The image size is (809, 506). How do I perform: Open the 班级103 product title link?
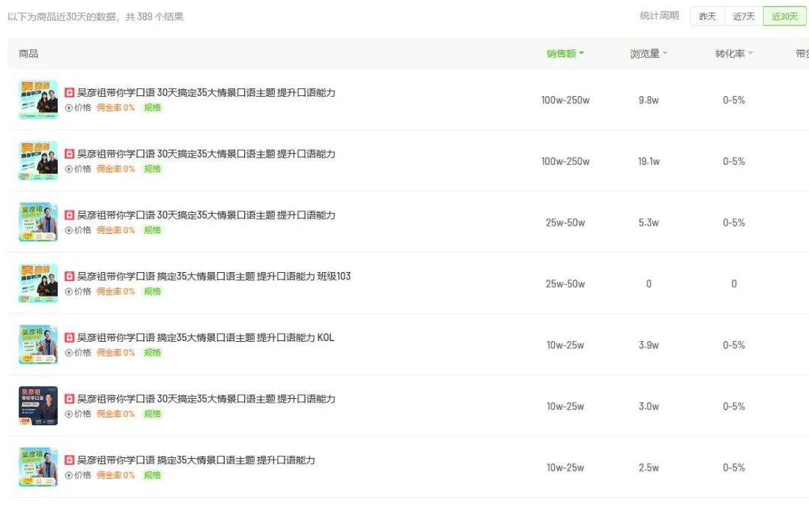coord(213,277)
